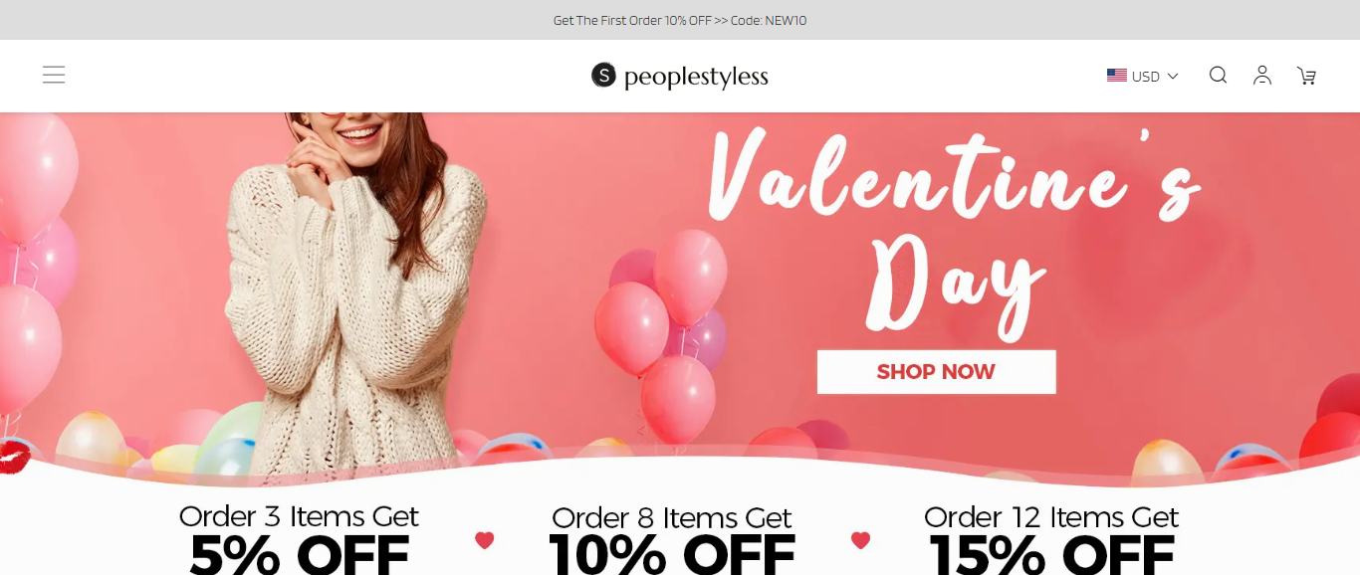Click the red lips kiss icon
1360x575 pixels.
click(14, 459)
